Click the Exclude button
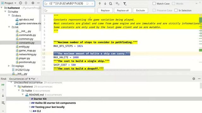Image resolution: width=202 pixels, height=113 pixels. click(x=140, y=10)
